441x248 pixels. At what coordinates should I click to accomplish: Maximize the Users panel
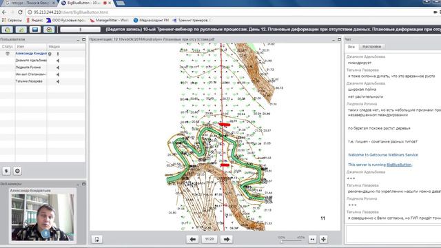pyautogui.click(x=83, y=40)
